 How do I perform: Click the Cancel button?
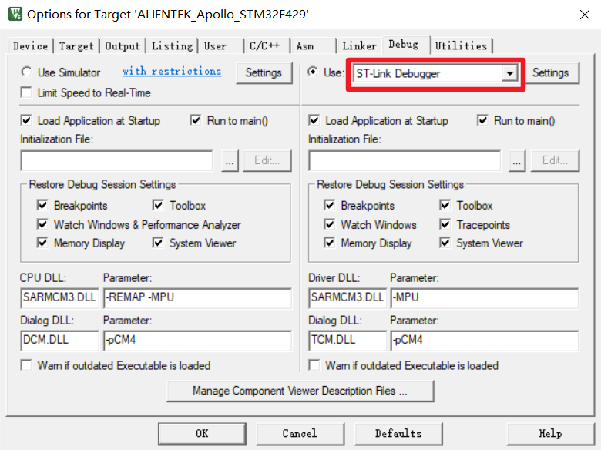click(x=300, y=434)
